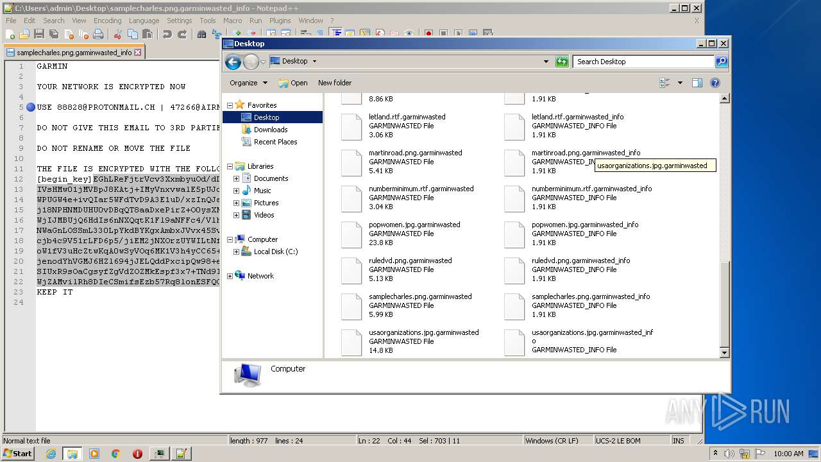This screenshot has width=821, height=462.
Task: Open the File menu in Notepad++
Action: (11, 21)
